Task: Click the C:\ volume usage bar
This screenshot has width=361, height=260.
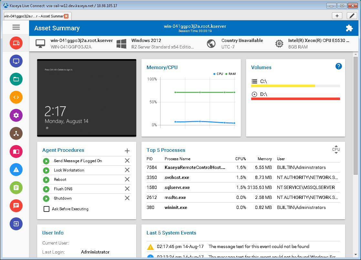Action: 295,86
